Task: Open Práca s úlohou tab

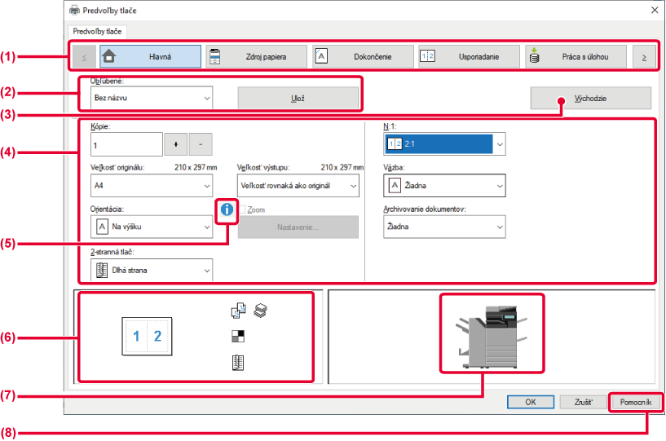Action: point(576,56)
